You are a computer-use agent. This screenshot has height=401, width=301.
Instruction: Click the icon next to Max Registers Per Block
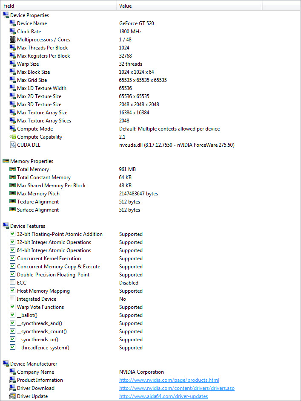(13, 56)
